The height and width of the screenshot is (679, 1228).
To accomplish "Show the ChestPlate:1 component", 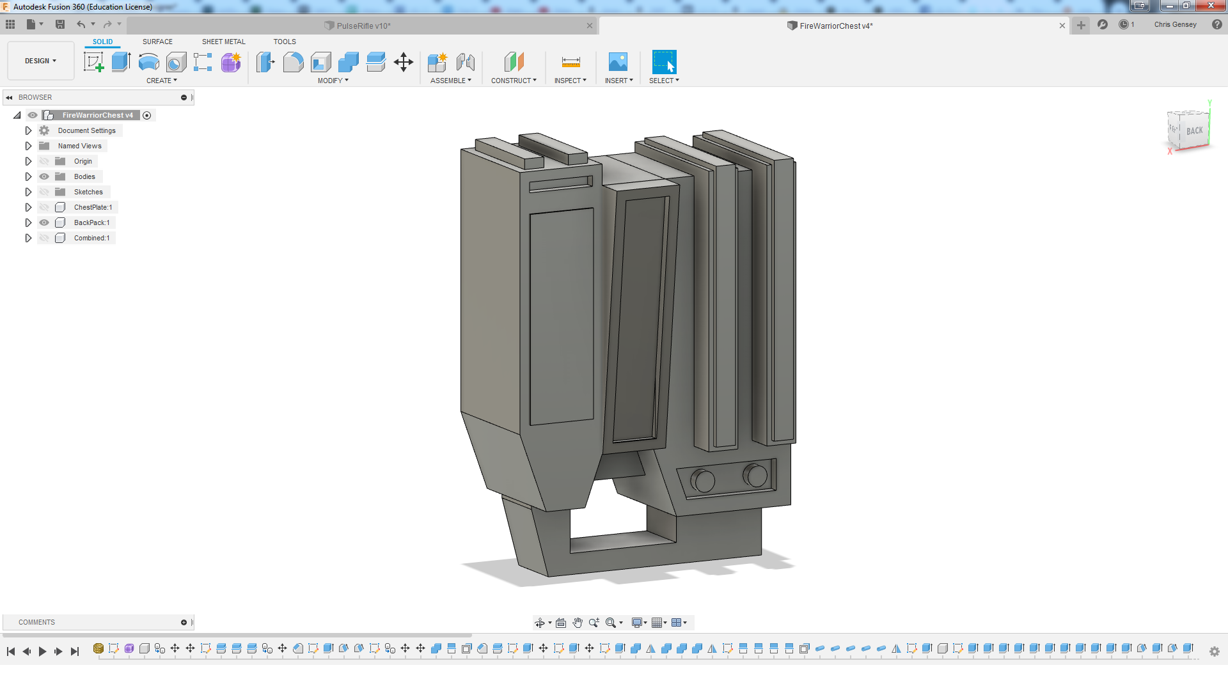I will pyautogui.click(x=44, y=207).
